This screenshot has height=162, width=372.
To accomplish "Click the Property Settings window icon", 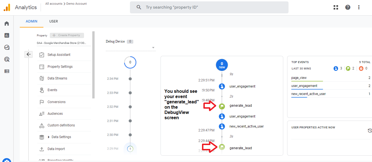I will pos(42,67).
